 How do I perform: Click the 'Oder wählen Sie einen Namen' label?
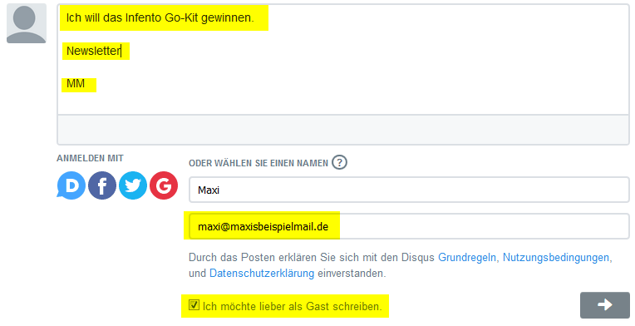click(x=258, y=163)
